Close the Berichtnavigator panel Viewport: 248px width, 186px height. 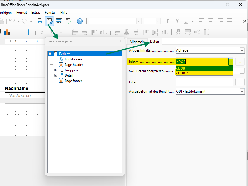point(120,41)
